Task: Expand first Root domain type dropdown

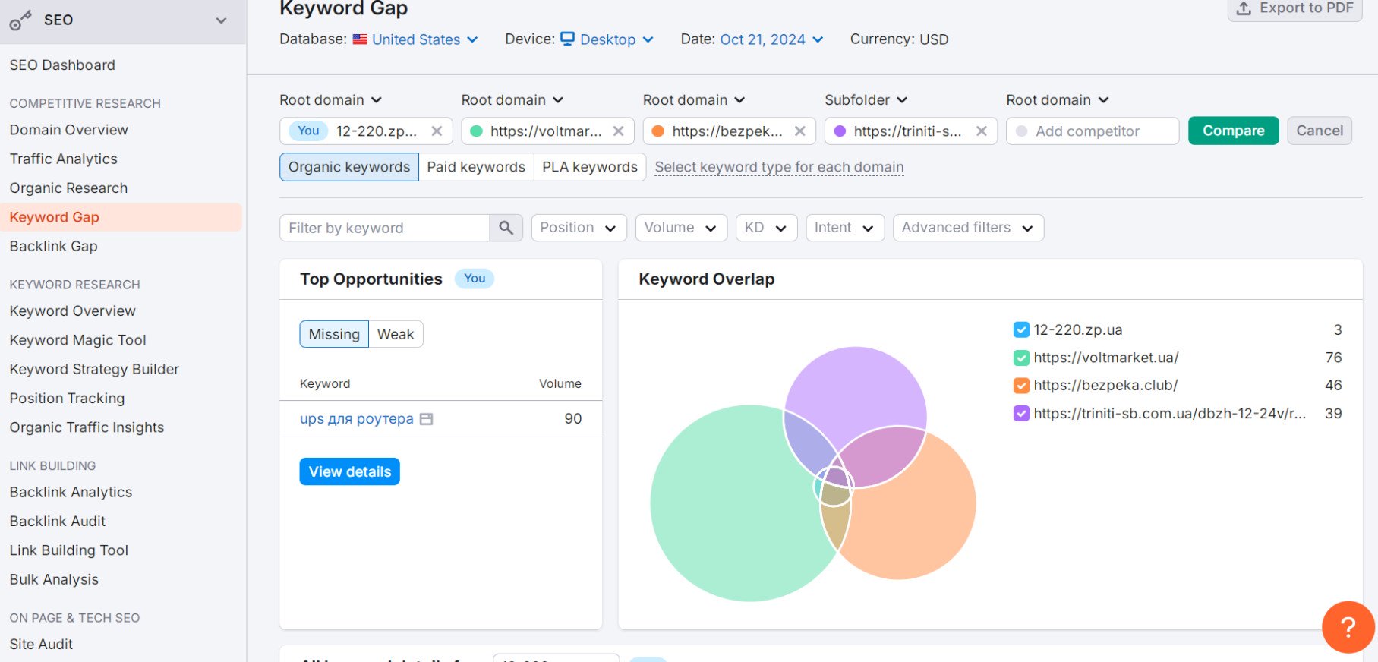Action: [330, 100]
